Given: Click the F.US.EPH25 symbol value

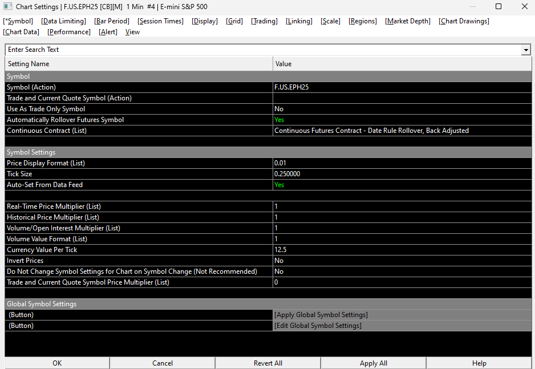Looking at the screenshot, I should 402,87.
